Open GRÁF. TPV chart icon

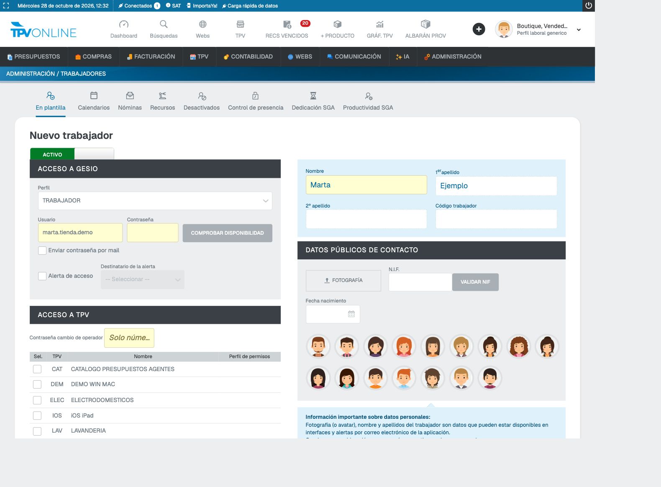point(380,24)
